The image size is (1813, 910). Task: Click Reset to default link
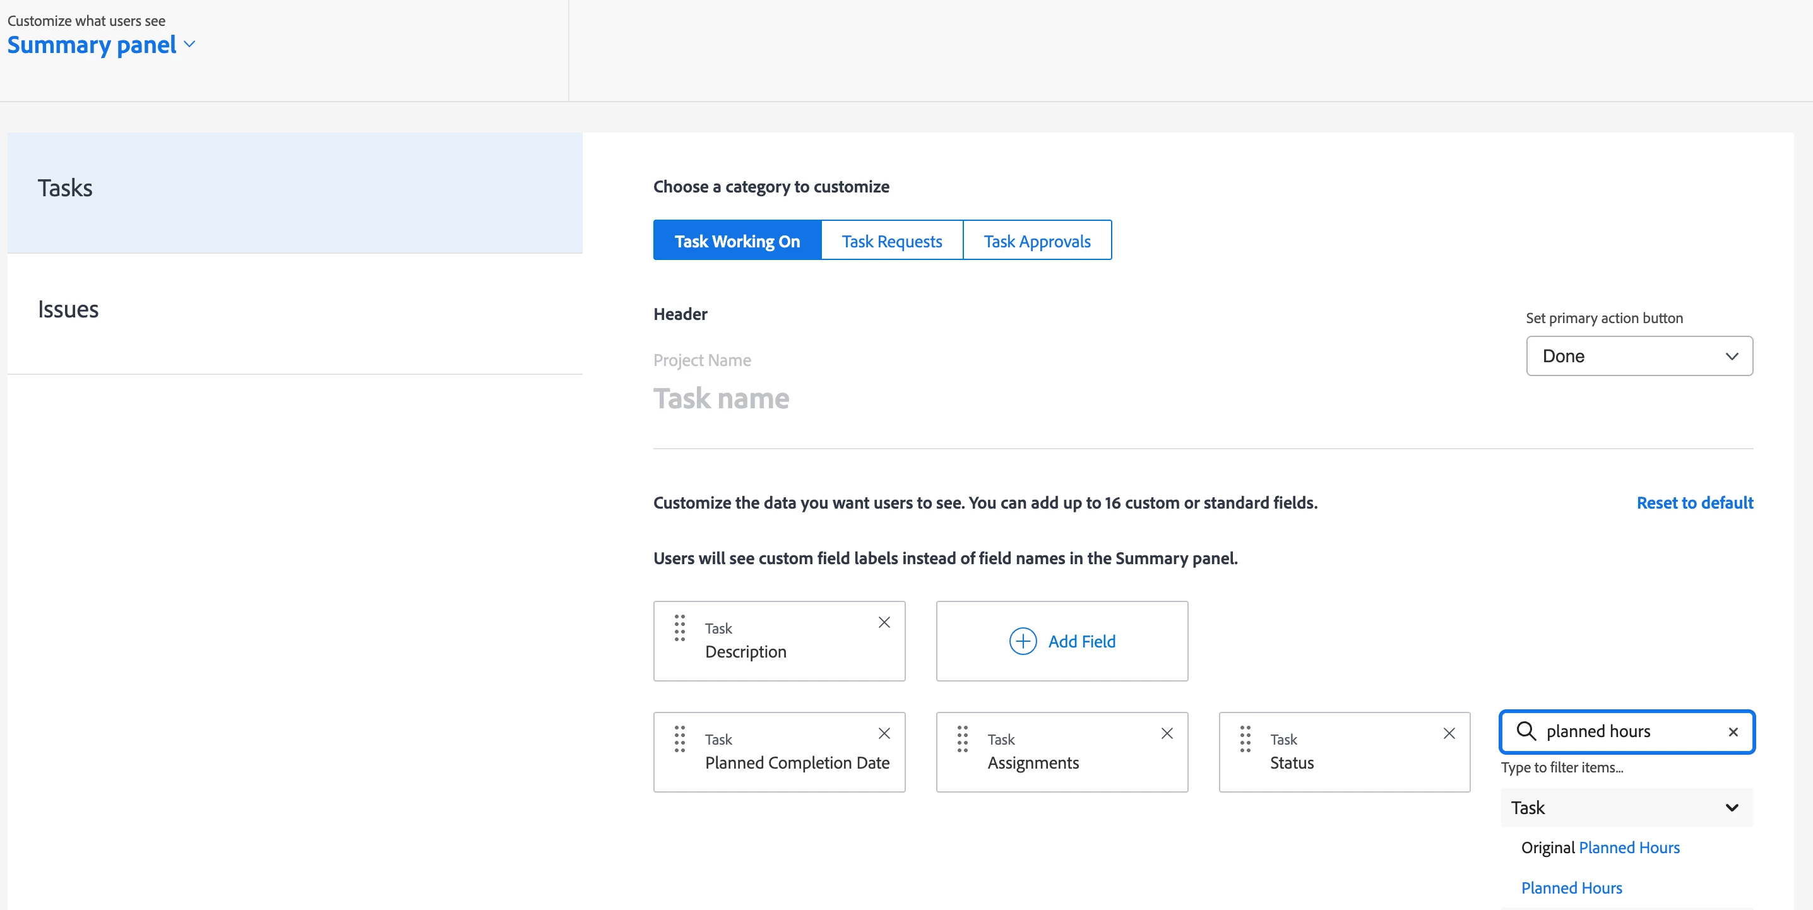pyautogui.click(x=1694, y=502)
